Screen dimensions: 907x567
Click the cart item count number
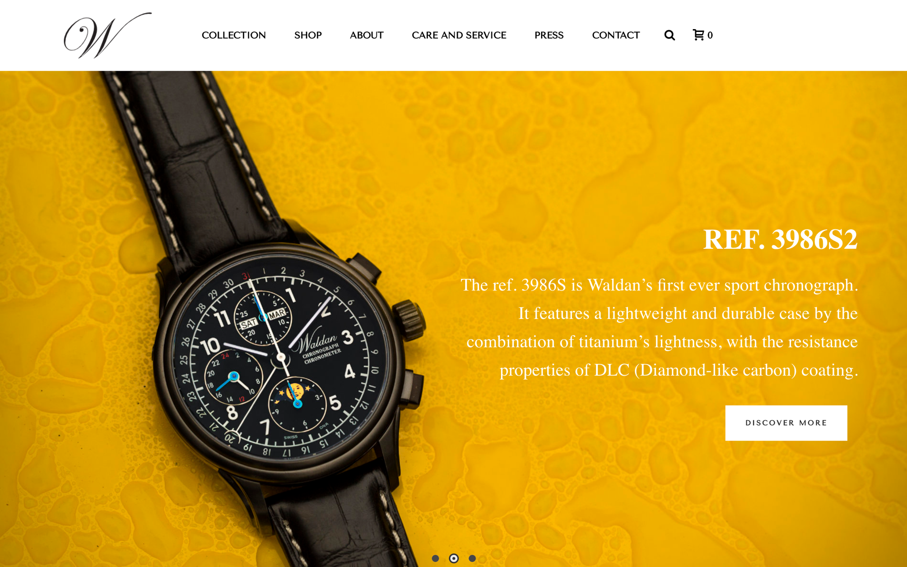pyautogui.click(x=710, y=35)
